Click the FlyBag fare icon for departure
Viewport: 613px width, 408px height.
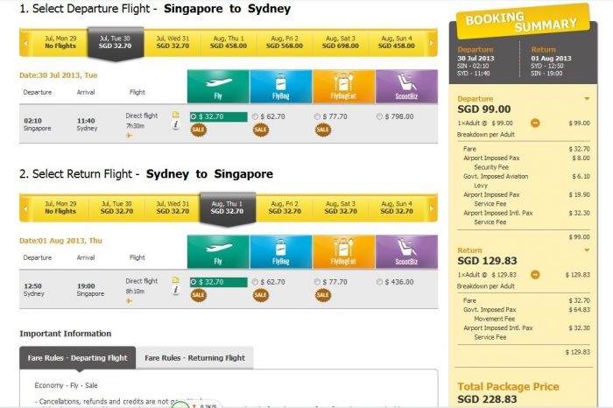pos(280,87)
